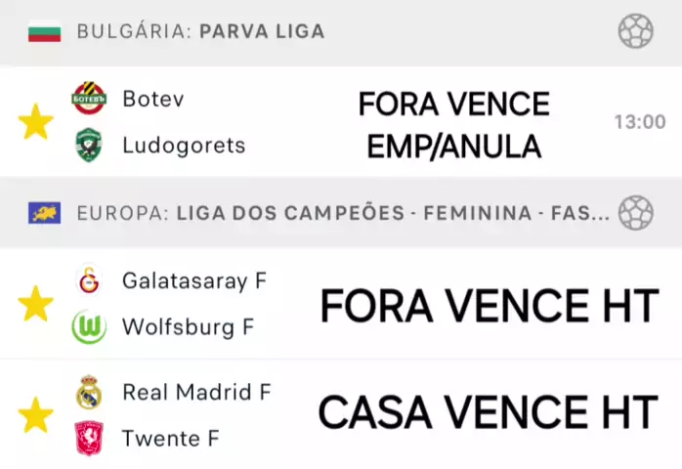
Task: Click the Ludogorets club crest
Action: pyautogui.click(x=88, y=146)
